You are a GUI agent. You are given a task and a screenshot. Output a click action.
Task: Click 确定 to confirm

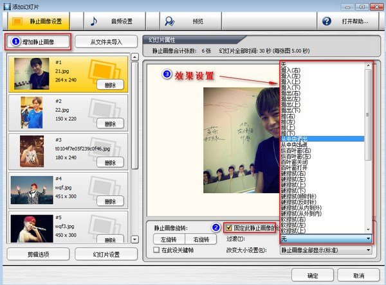[313, 275]
